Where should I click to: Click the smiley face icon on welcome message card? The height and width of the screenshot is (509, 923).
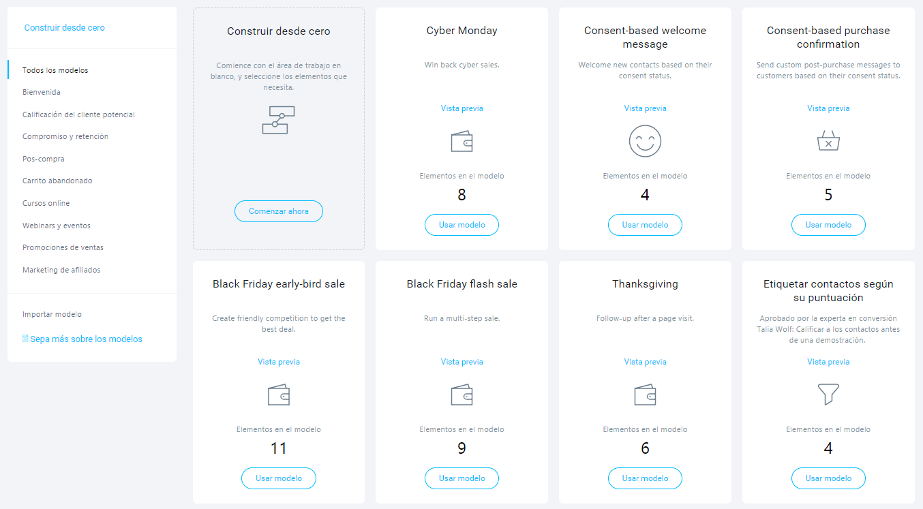[645, 141]
